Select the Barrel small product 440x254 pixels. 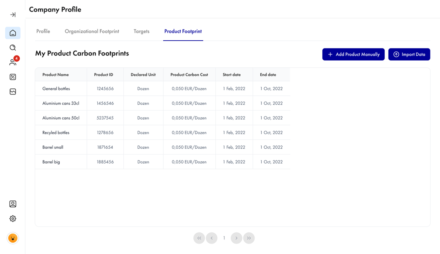pyautogui.click(x=53, y=147)
